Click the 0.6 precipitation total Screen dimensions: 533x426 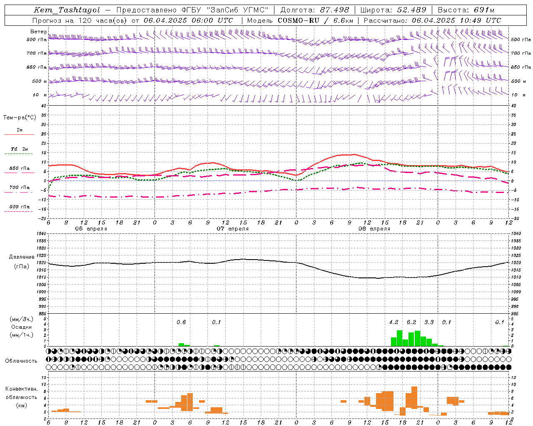[x=181, y=322]
